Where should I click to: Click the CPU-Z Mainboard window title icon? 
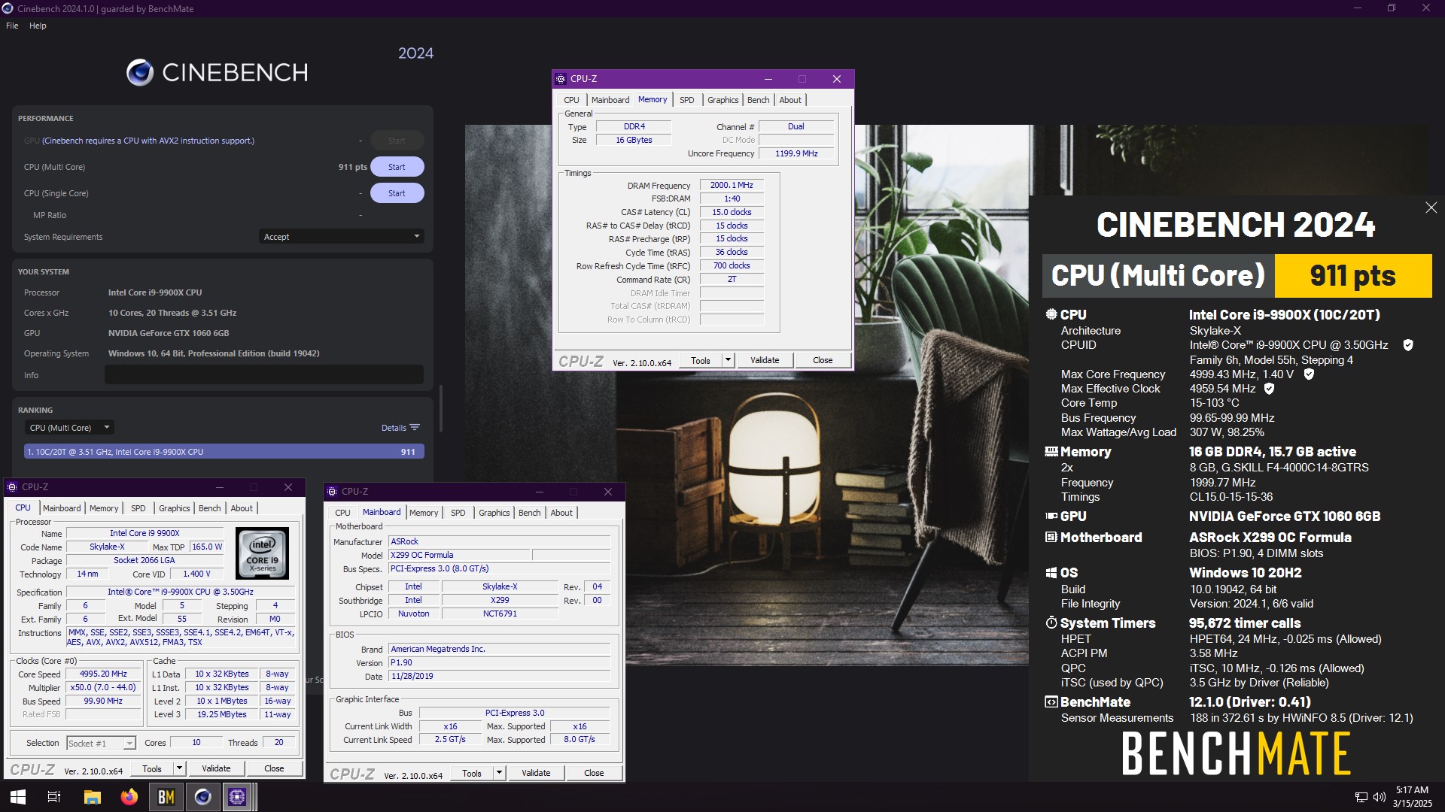click(x=332, y=492)
